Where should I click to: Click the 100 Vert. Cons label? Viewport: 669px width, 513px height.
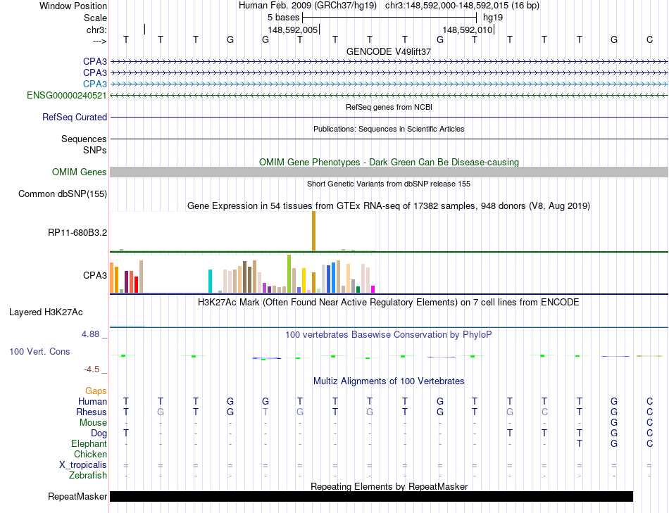(39, 351)
